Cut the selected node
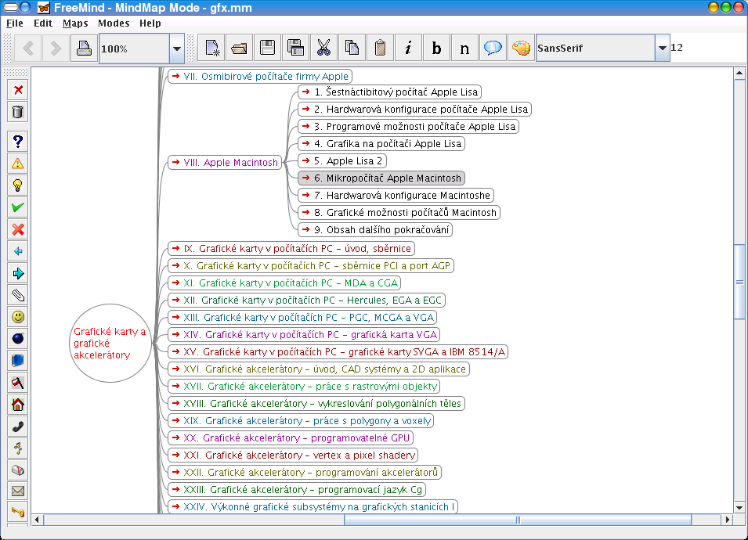Screen dimensions: 748x540 pyautogui.click(x=324, y=49)
